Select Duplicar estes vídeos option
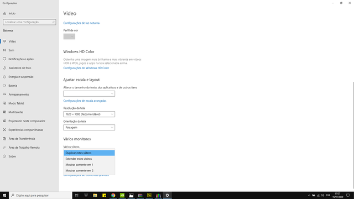The image size is (354, 199). pos(89,153)
